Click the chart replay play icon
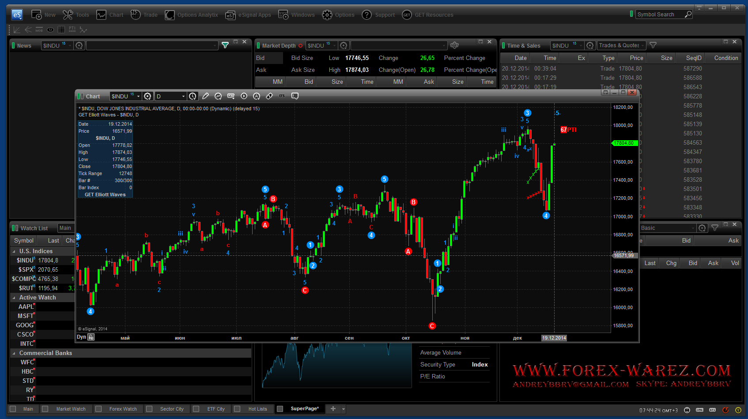The width and height of the screenshot is (748, 419). click(244, 96)
